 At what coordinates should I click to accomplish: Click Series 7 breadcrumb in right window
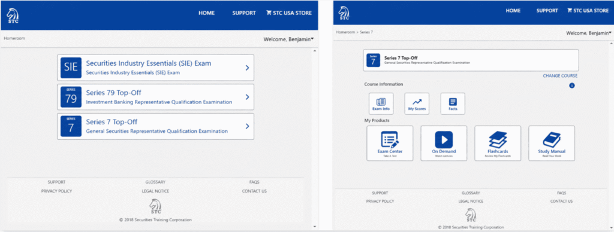click(x=366, y=32)
